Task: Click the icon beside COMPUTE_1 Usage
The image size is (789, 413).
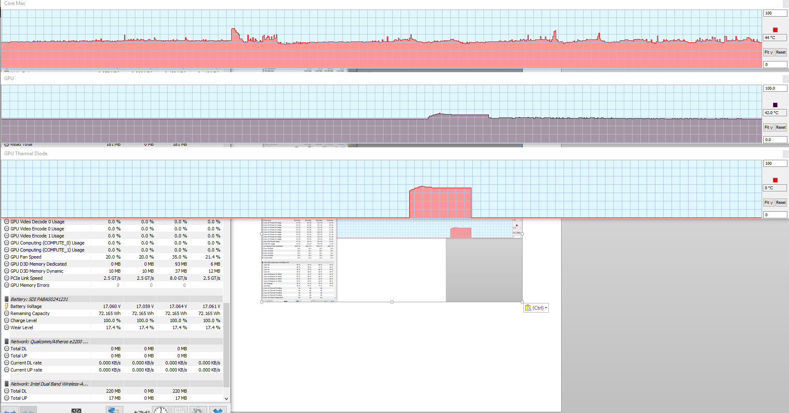Action: (x=7, y=250)
